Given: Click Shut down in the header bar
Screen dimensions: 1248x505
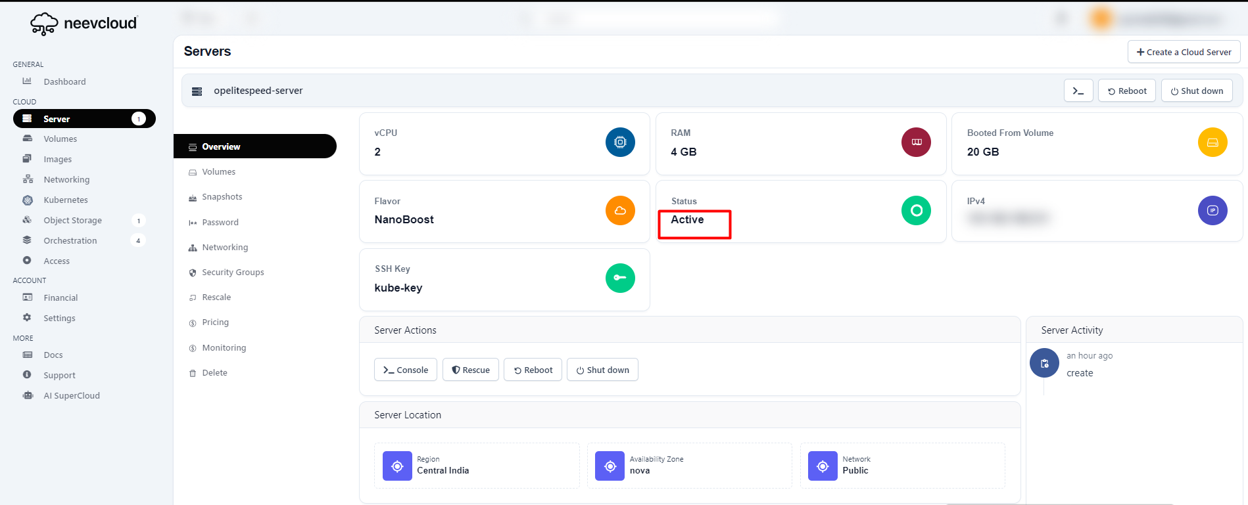Looking at the screenshot, I should pyautogui.click(x=1196, y=91).
